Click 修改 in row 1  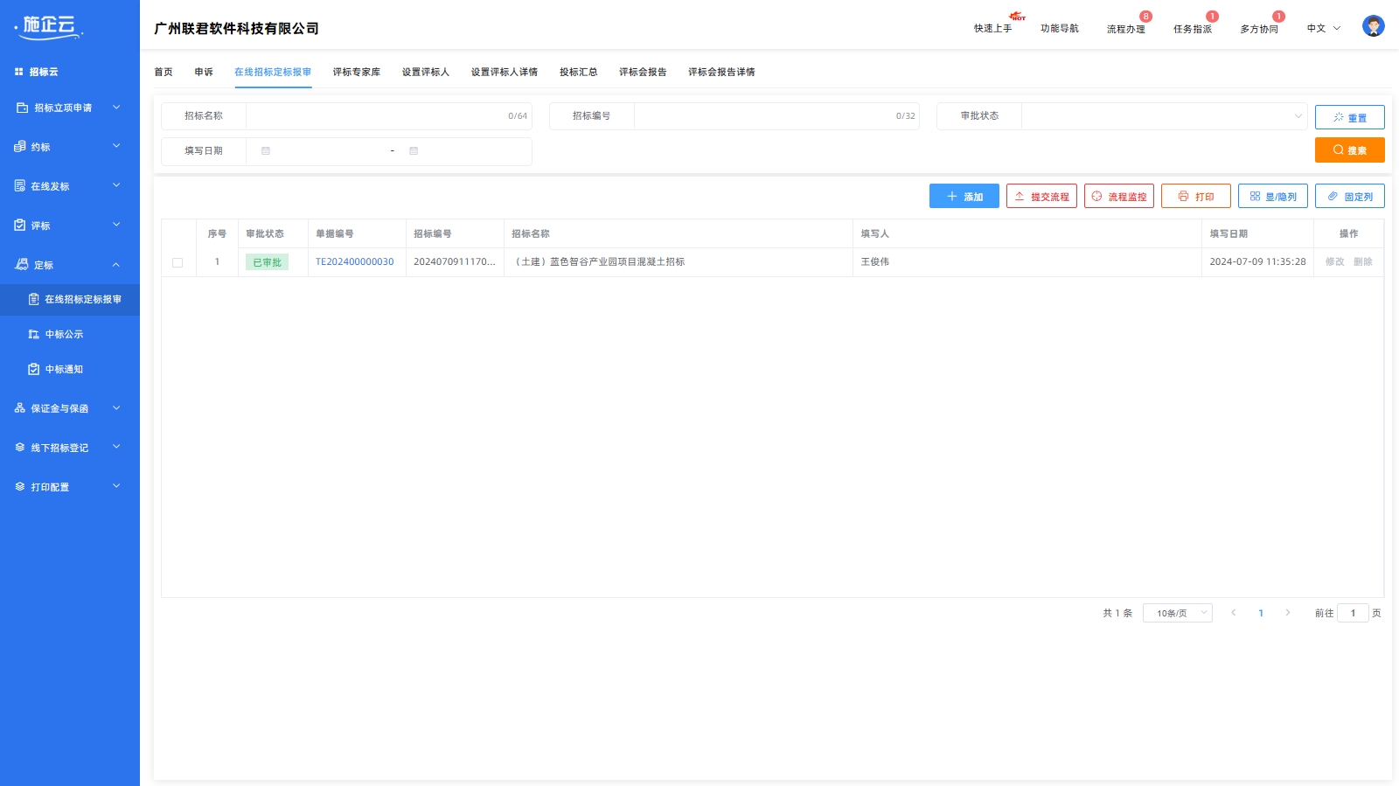(x=1334, y=262)
